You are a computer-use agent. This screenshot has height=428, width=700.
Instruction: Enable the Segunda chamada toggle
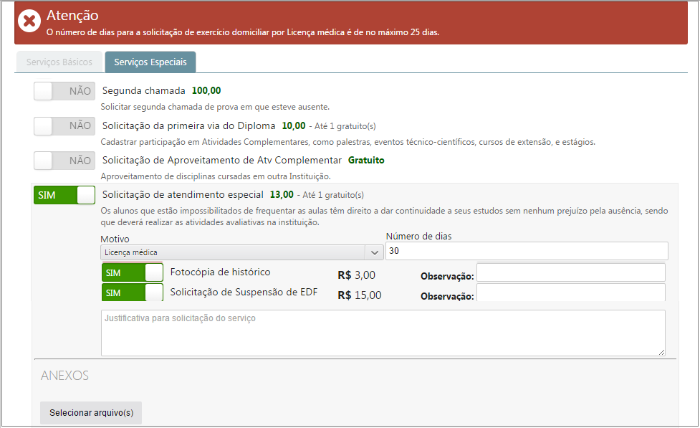[x=64, y=91]
